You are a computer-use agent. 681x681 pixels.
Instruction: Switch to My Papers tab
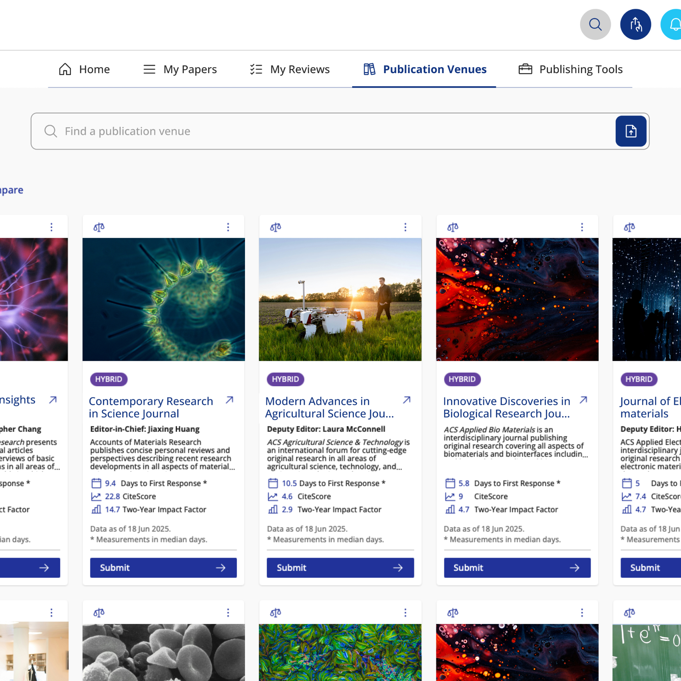180,69
